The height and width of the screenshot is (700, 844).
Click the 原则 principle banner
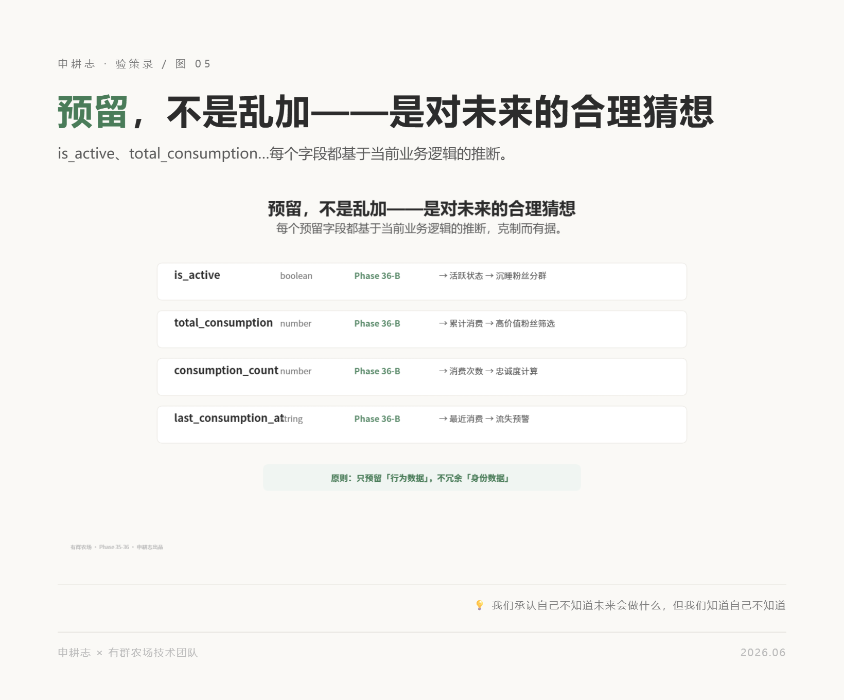[422, 478]
